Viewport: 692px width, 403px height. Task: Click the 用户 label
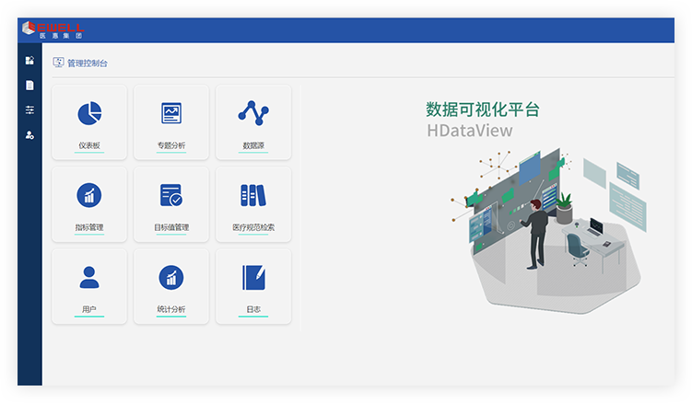(89, 309)
